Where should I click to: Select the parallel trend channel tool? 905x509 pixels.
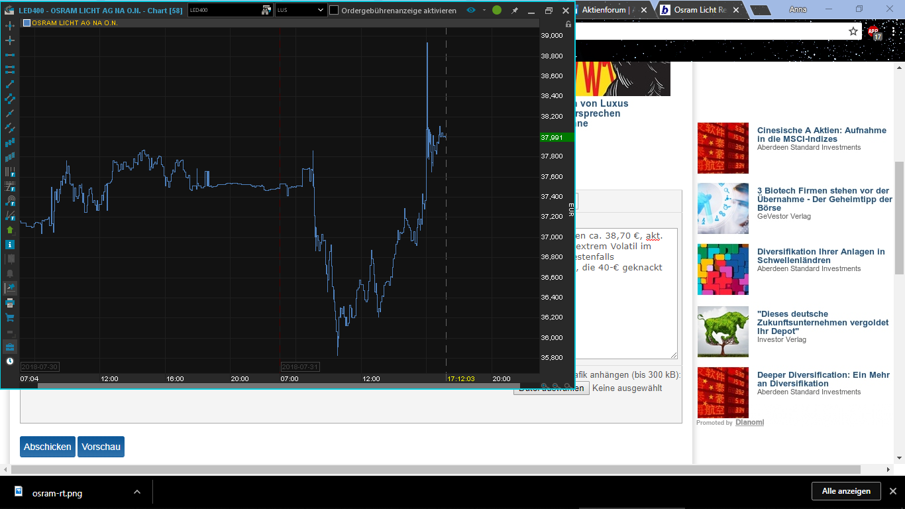click(10, 99)
